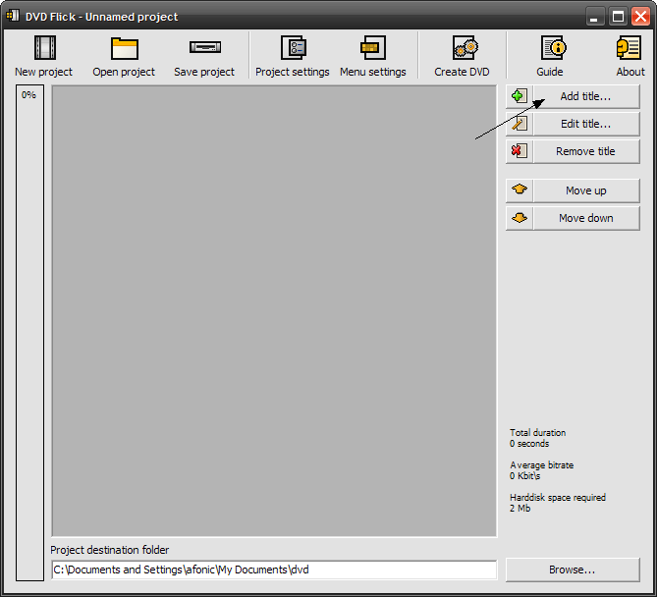Click the About label in toolbar
Screen dimensions: 657x597
pos(630,72)
